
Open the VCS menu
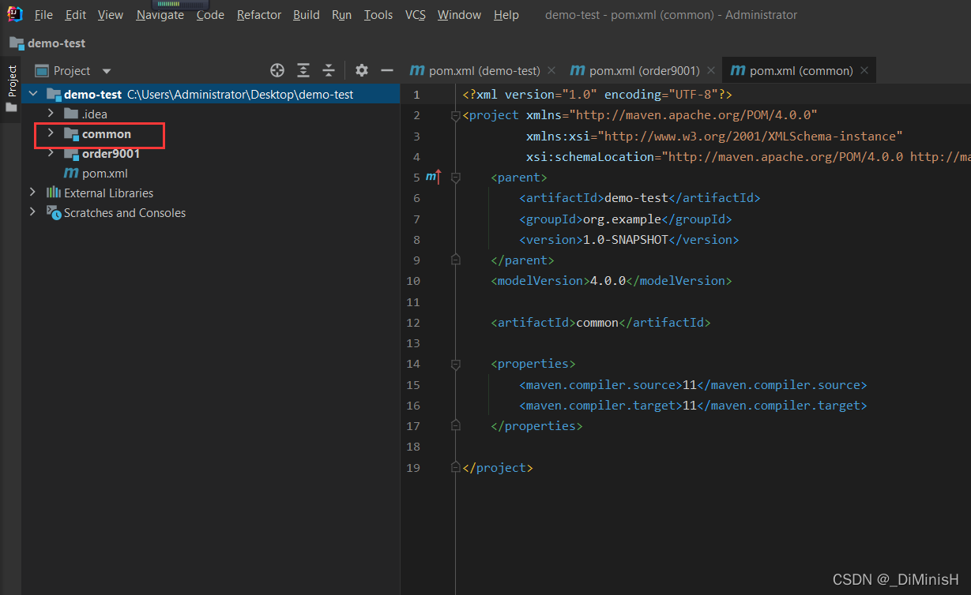pyautogui.click(x=416, y=15)
